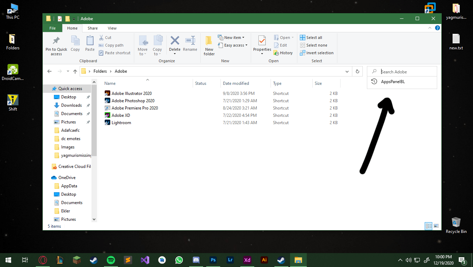Viewport: 473px width, 267px height.
Task: Click Invert selection in the ribbon
Action: click(316, 53)
